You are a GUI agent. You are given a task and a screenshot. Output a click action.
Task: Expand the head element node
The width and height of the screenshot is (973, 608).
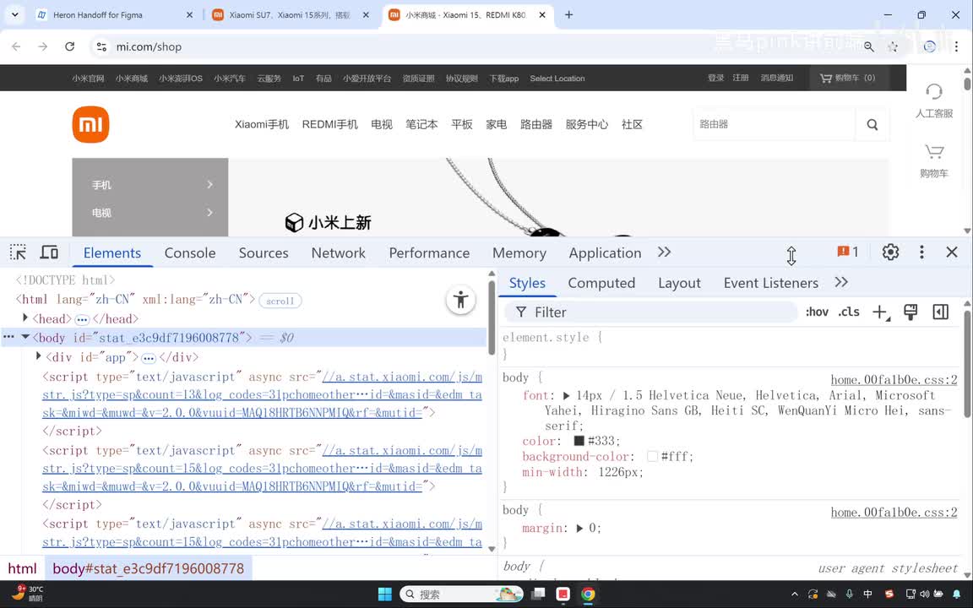point(25,318)
